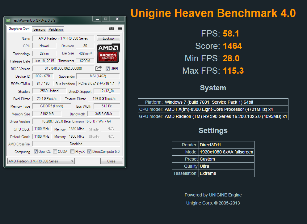Click the Pixel Fillrate field 70.4 GPixel/s
This screenshot has width=307, height=224.
tap(47, 99)
